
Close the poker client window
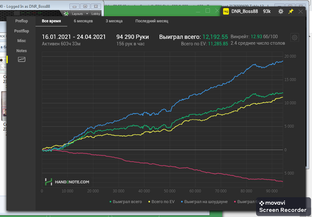(x=96, y=7)
